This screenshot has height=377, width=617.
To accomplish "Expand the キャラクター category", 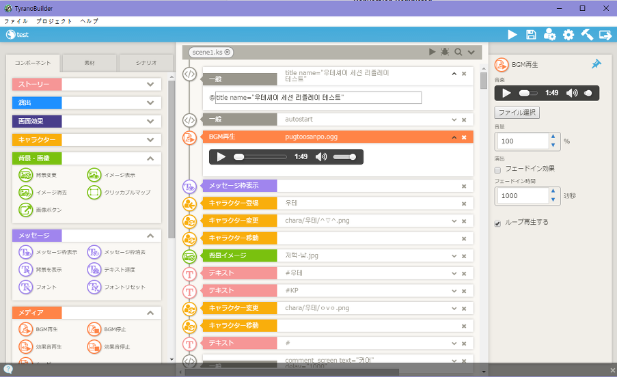I will coord(150,139).
